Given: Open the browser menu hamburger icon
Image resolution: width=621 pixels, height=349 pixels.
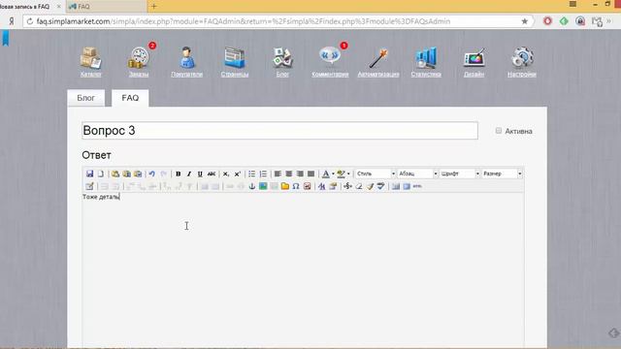Looking at the screenshot, I should [572, 4].
